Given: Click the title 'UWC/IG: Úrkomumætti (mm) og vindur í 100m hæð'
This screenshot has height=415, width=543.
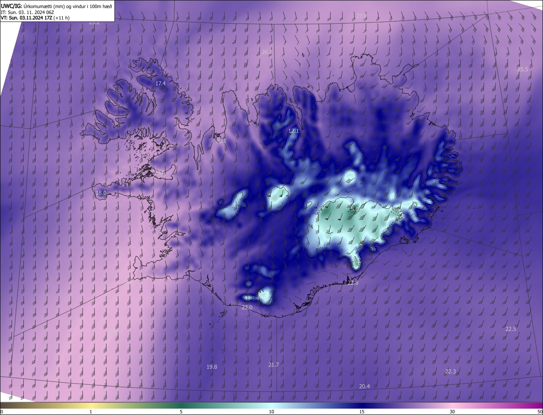Looking at the screenshot, I should [56, 6].
